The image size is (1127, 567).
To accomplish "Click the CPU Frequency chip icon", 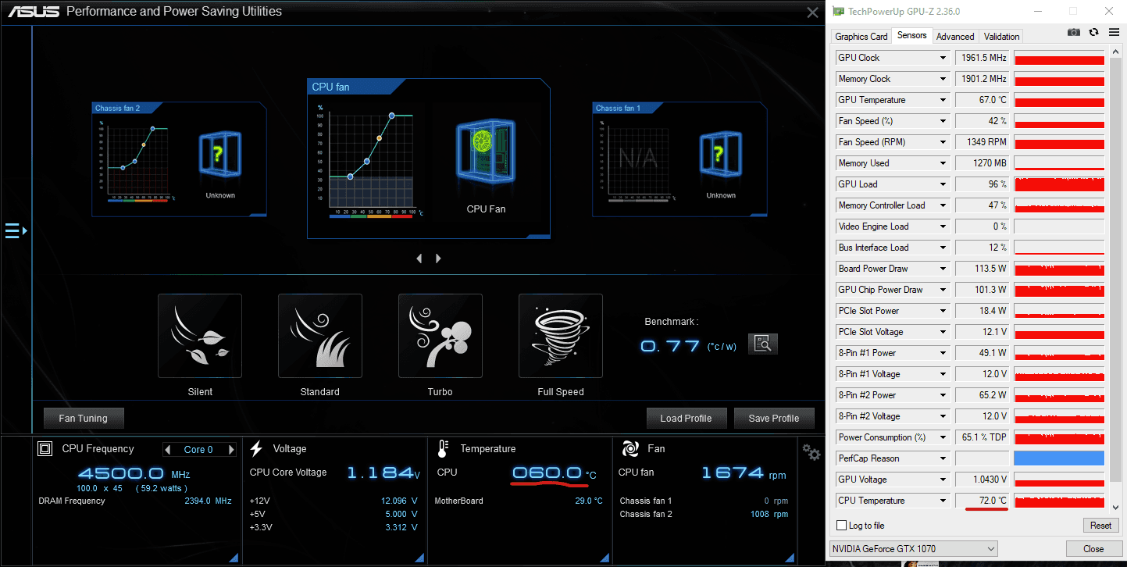I will click(x=45, y=448).
